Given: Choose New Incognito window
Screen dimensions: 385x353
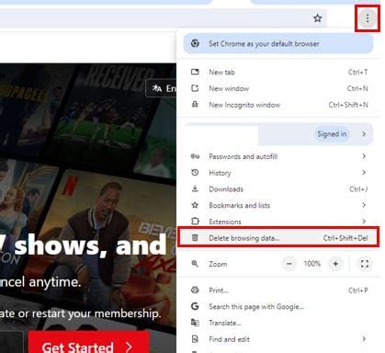Looking at the screenshot, I should coord(278,105).
